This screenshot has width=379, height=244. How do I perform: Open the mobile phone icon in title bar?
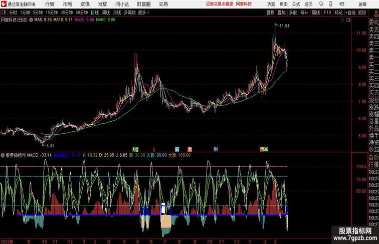(x=331, y=4)
